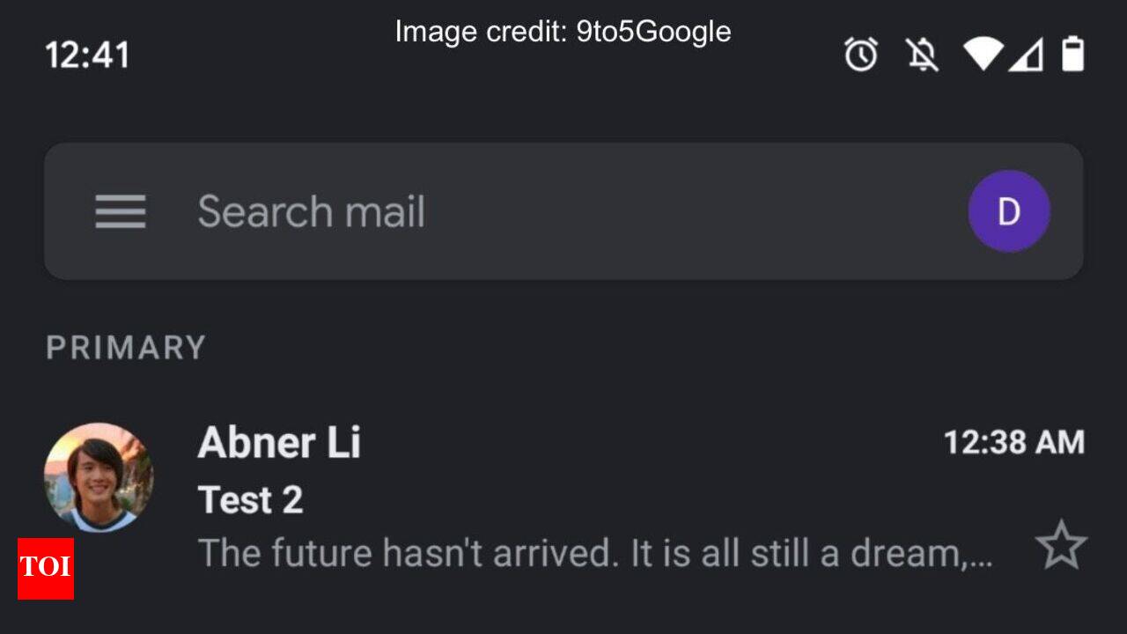Viewport: 1127px width, 634px height.
Task: Tap the battery status icon
Action: click(1072, 55)
